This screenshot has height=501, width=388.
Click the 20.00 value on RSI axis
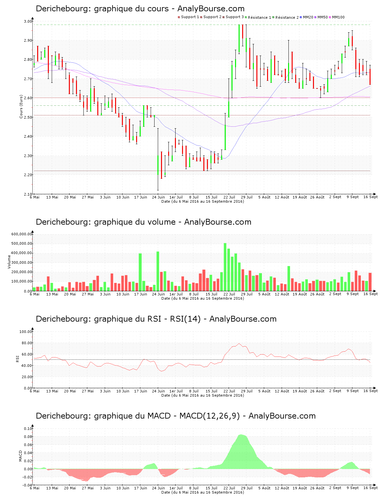27,377
